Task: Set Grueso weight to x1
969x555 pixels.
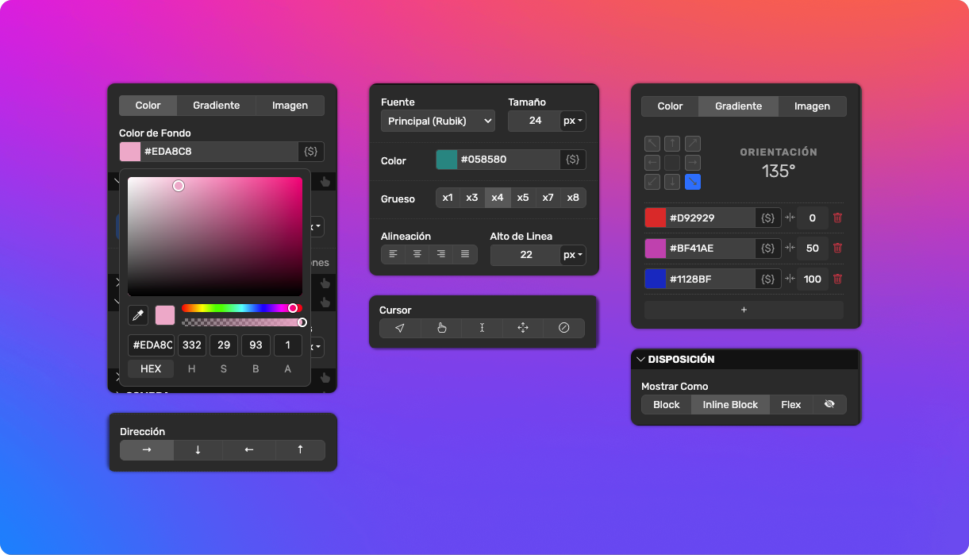Action: pyautogui.click(x=448, y=198)
